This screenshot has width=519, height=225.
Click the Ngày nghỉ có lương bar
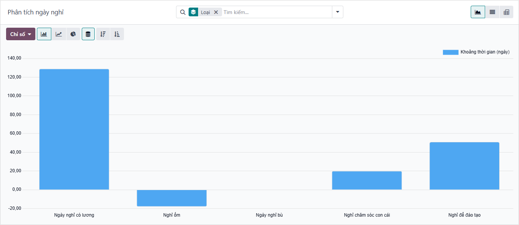click(74, 129)
